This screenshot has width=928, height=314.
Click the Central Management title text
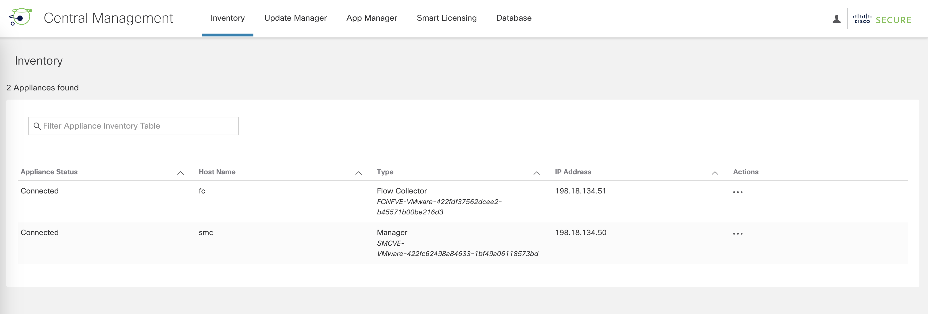click(x=108, y=18)
